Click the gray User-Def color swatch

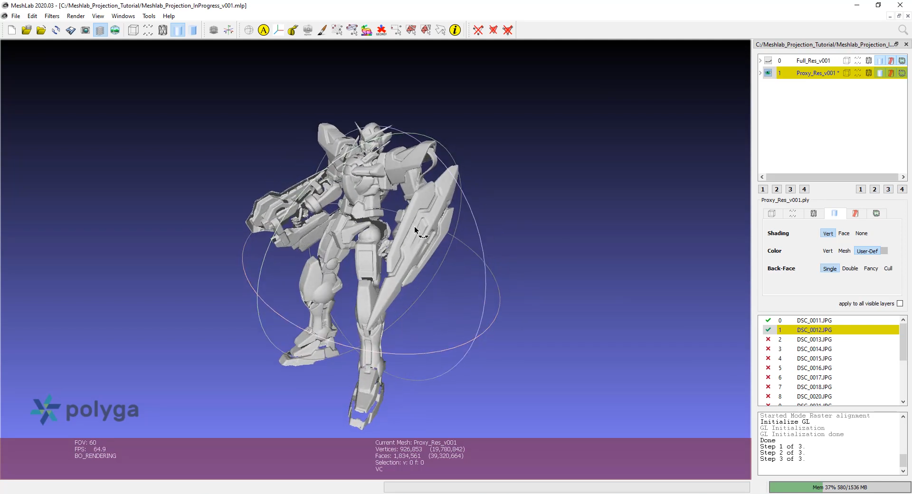884,251
